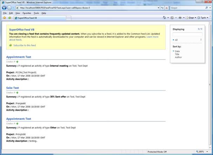Click the Favorites Center star icon
The image size is (213, 155).
coord(4,17)
